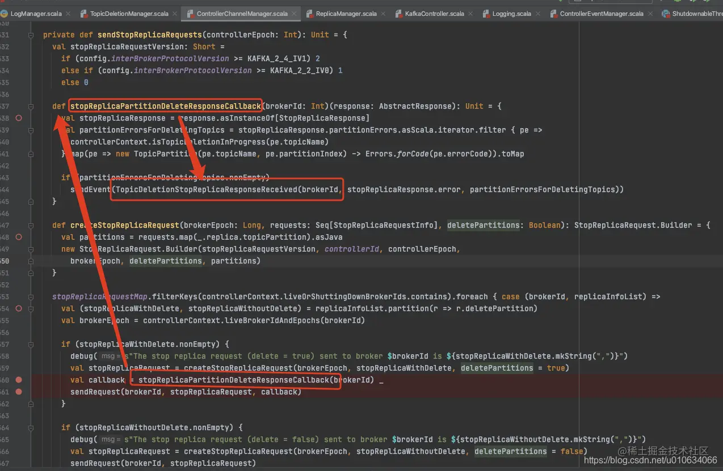Open the ReplicaManager.scala tab

pos(346,14)
